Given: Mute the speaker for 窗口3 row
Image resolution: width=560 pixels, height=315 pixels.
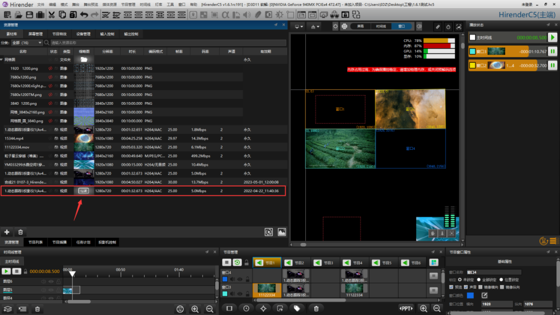Looking at the screenshot, I should [x=232, y=294].
